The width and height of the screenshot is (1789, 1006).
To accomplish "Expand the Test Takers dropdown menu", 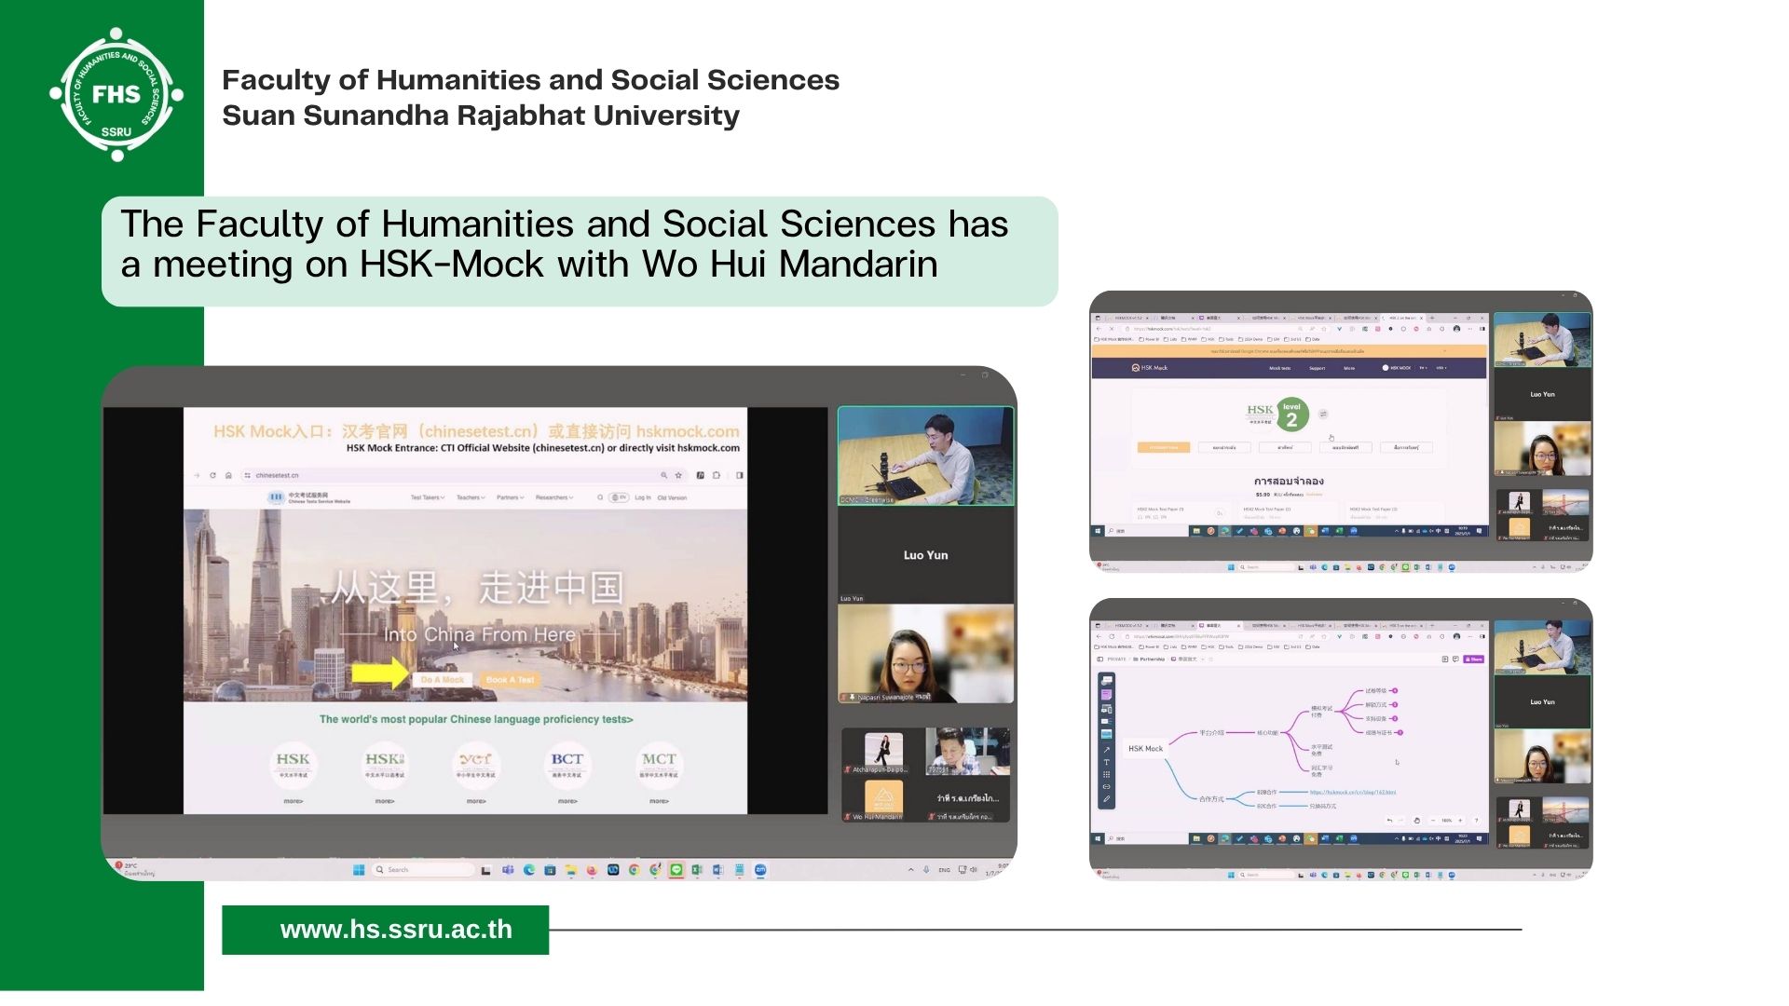I will click(x=428, y=497).
